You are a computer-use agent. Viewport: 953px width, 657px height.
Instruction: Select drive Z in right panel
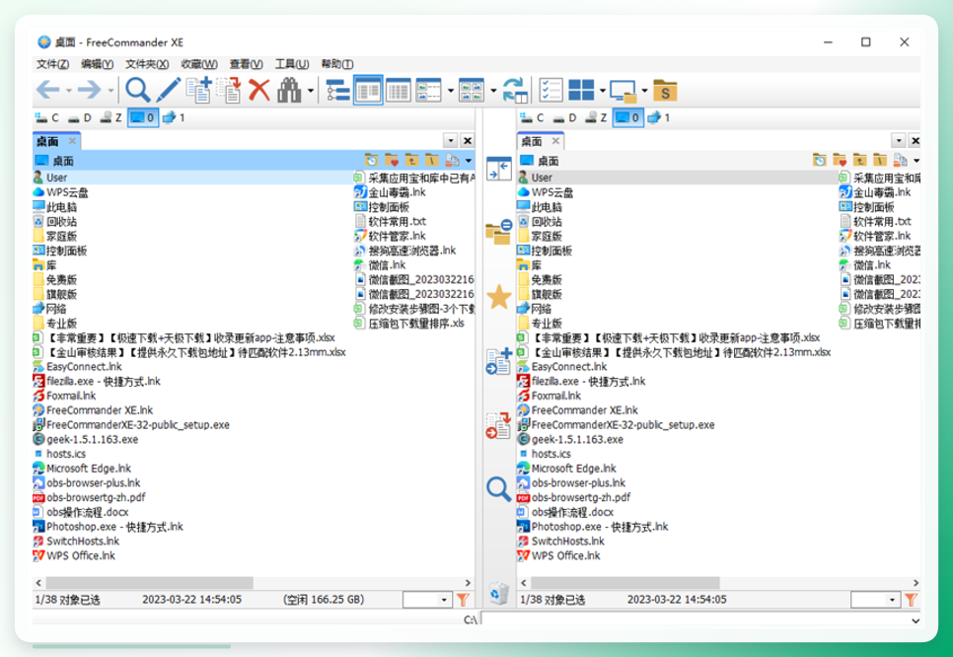(596, 117)
